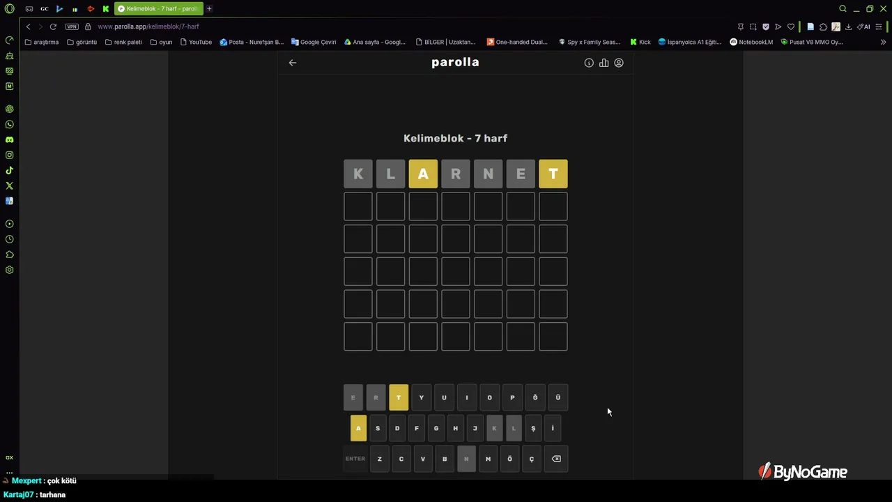Tap the Y key on the game keyboard
This screenshot has width=892, height=502.
click(421, 397)
